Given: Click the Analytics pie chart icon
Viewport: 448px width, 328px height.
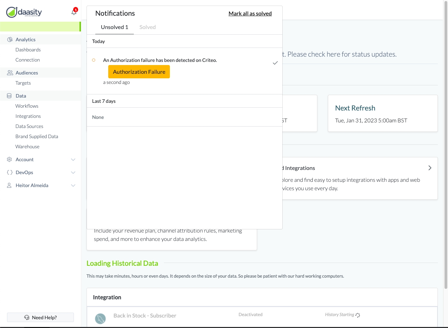Looking at the screenshot, I should click(x=10, y=40).
